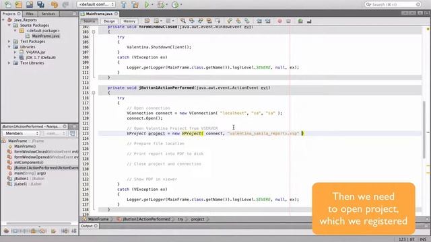Switch to the Services tab
This screenshot has height=242, width=431.
48,13
